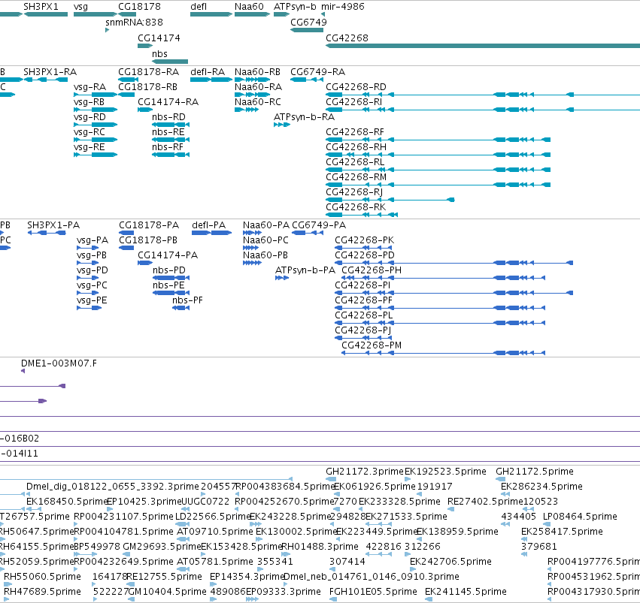The image size is (640, 603).
Task: Select the GH21172.3prime EST label
Action: (x=365, y=472)
